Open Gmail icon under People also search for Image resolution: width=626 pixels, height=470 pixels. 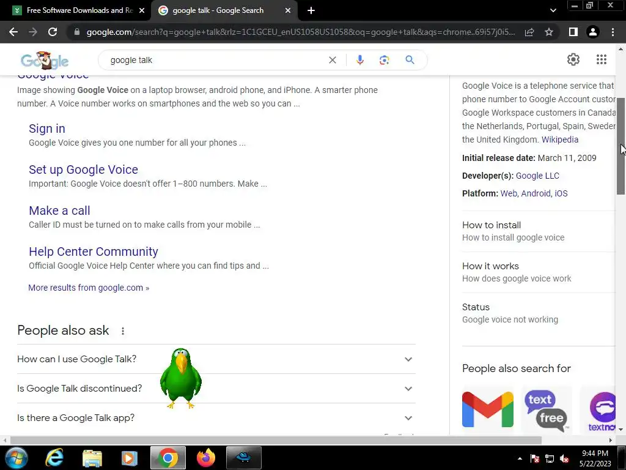pos(487,409)
